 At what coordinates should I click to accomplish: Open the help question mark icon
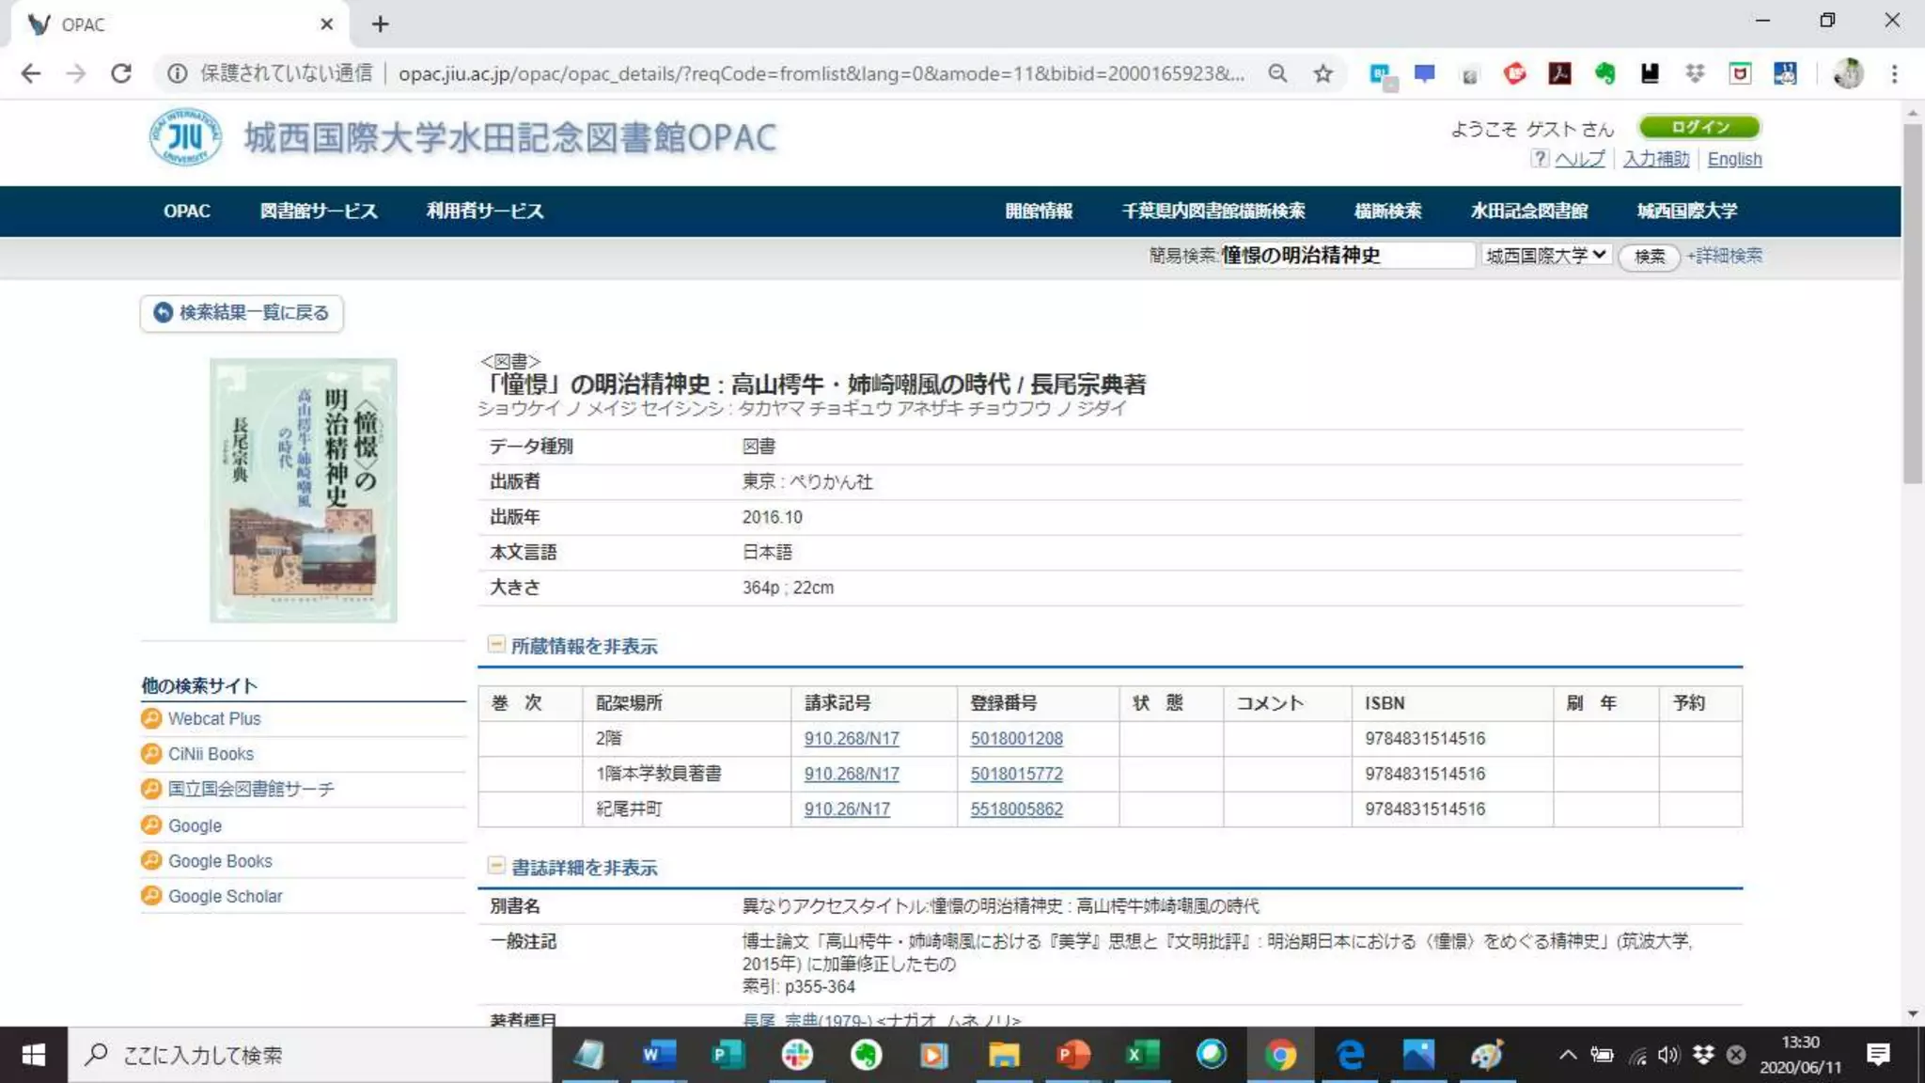click(x=1539, y=159)
